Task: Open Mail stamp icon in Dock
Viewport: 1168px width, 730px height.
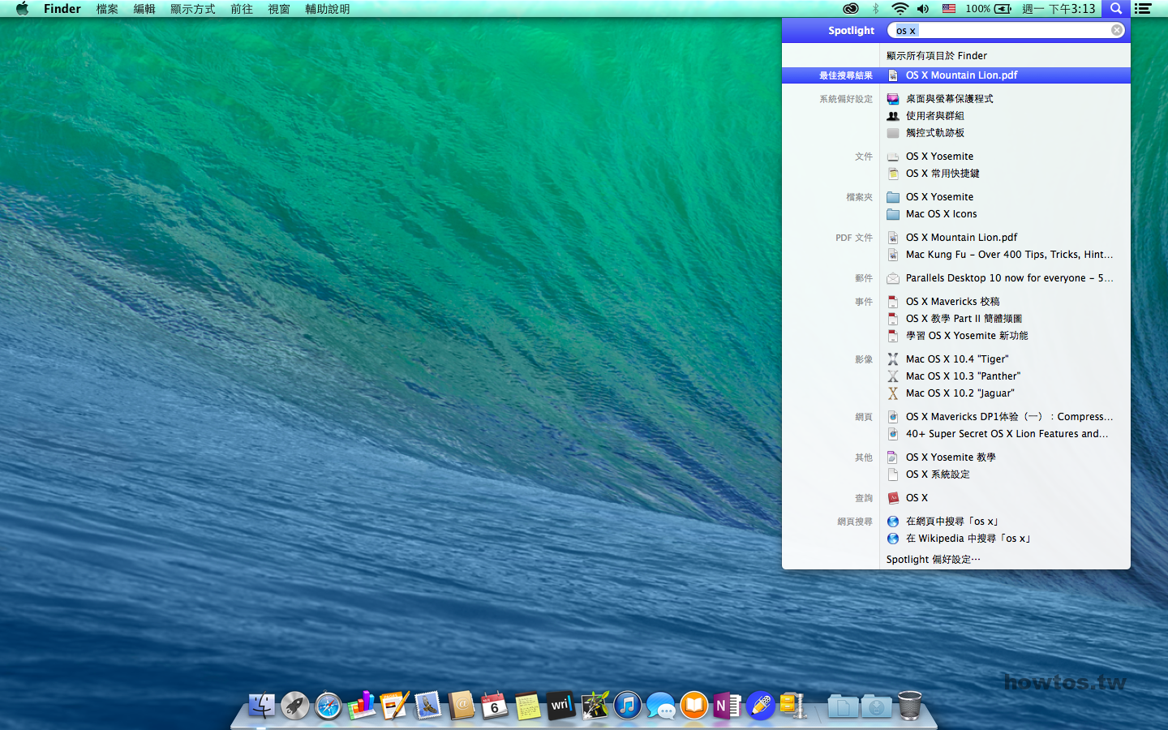Action: point(428,706)
